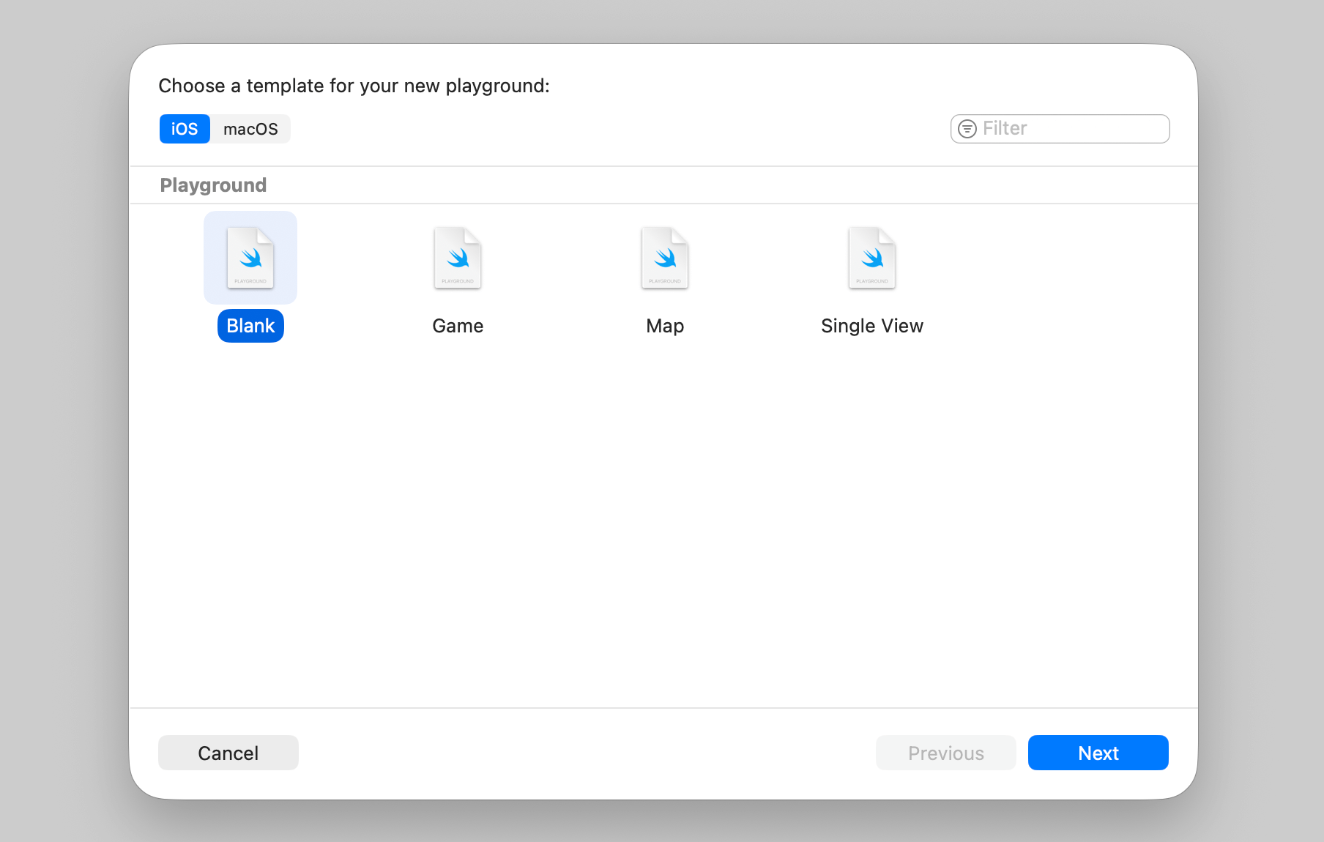The image size is (1324, 842).
Task: Click the 'Choose a template' heading text
Action: point(354,86)
